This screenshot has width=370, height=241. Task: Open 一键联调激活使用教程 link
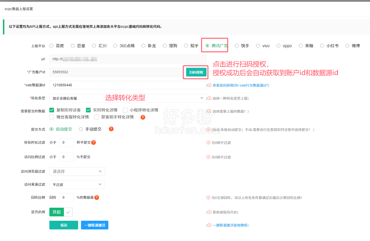230,225
